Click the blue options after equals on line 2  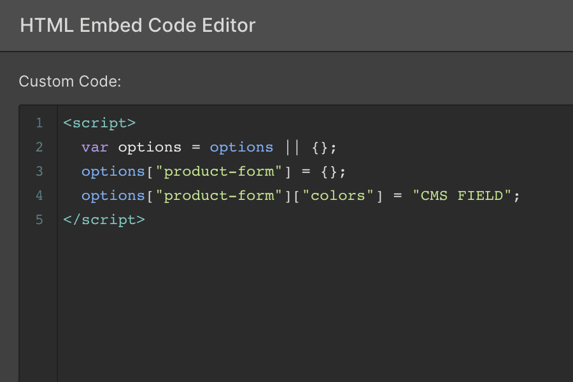(x=241, y=148)
